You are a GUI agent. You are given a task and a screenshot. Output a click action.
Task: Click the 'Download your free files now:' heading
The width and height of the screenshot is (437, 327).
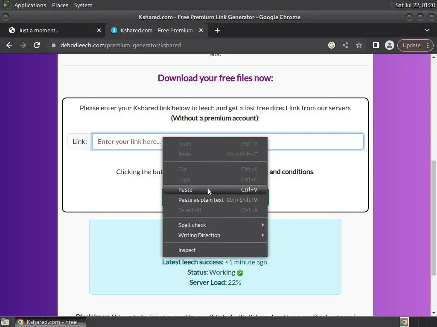tap(215, 78)
